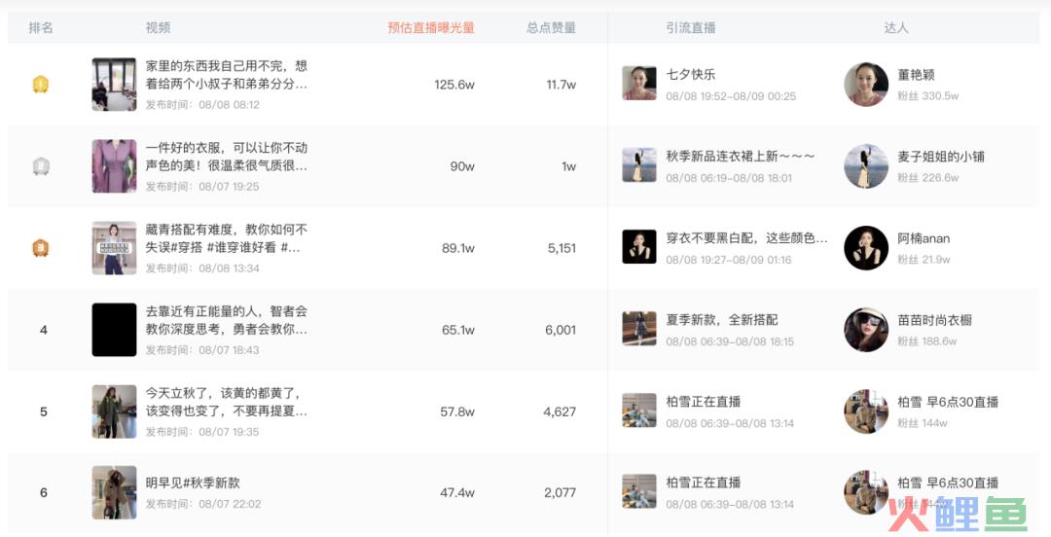Open video titled 一件好的衣服

coord(227,157)
